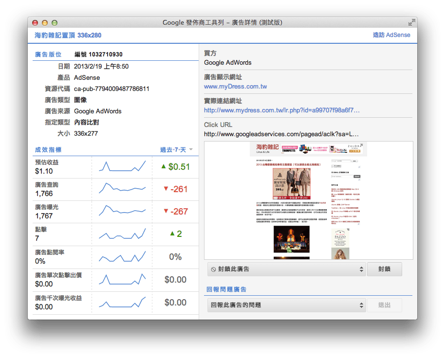This screenshot has height=358, width=445.
Task: Click the fullscreen arrows icon in title bar
Action: pos(412,22)
